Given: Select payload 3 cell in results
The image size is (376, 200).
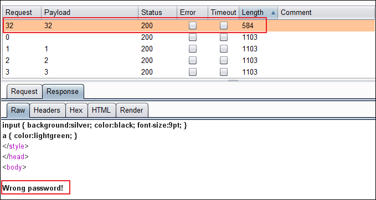Looking at the screenshot, I should pyautogui.click(x=47, y=72).
